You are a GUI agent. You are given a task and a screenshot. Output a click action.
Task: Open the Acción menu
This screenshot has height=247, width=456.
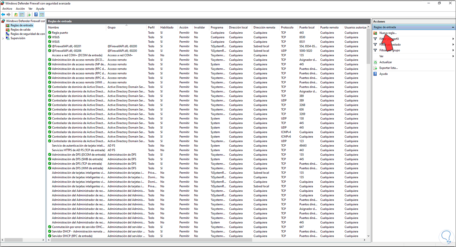click(x=20, y=9)
